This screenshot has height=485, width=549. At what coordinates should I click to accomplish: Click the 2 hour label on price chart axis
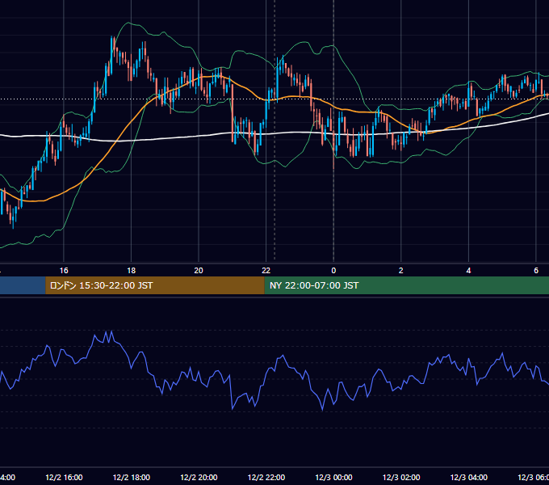point(401,271)
